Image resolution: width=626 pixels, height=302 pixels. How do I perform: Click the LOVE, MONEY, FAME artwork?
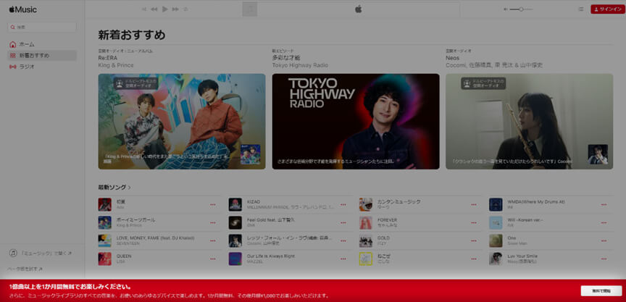click(104, 240)
